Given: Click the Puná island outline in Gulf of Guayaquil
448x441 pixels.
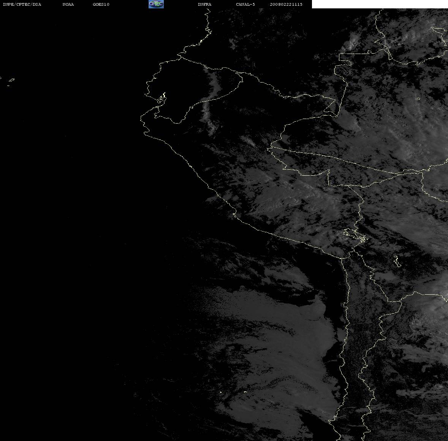Looking at the screenshot, I should pyautogui.click(x=161, y=98).
